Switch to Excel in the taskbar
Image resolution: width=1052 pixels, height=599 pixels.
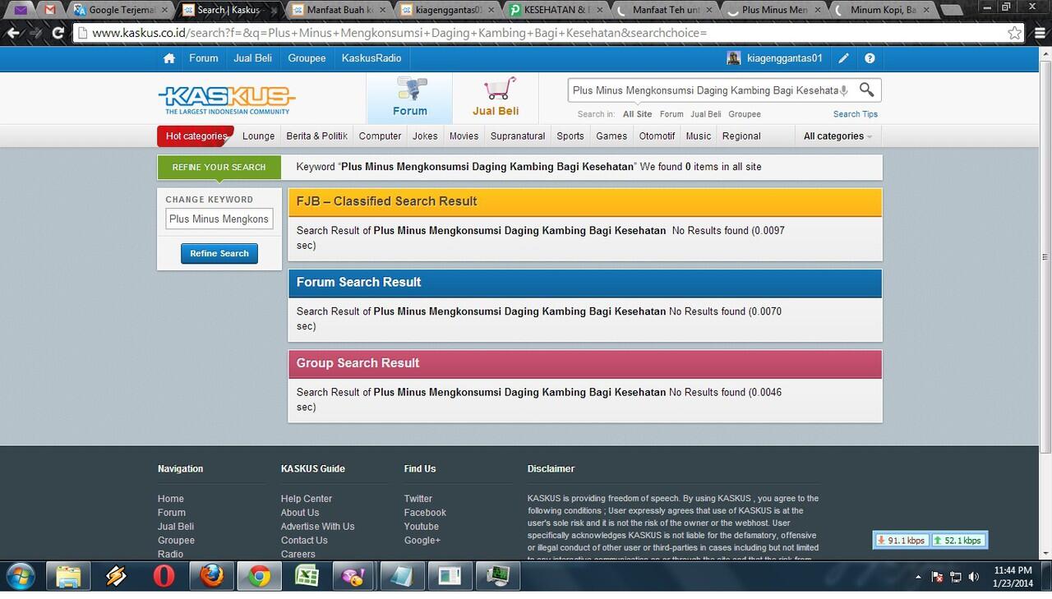tap(307, 577)
